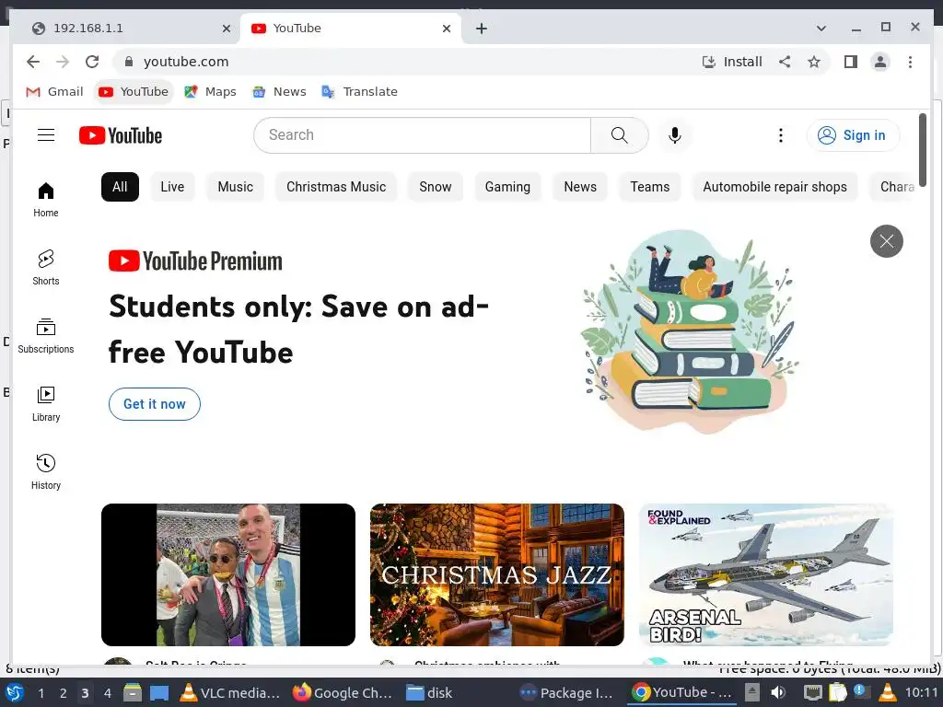Click Sign in button
This screenshot has width=943, height=707.
[x=853, y=135]
